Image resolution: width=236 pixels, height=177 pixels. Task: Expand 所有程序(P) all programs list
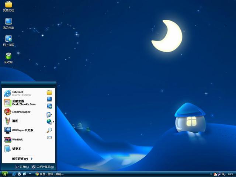[x=22, y=159]
